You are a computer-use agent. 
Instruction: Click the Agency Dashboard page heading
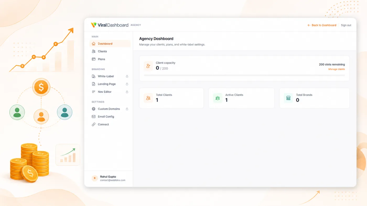pos(156,39)
